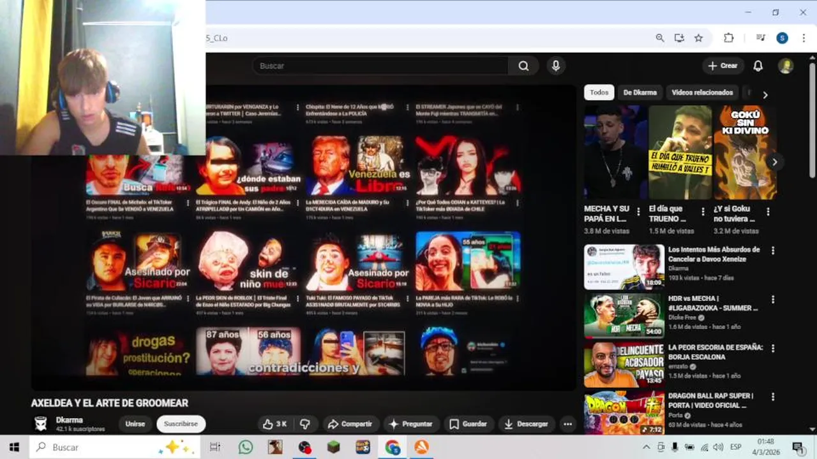Focus the YouTube Buscar search field

(x=380, y=66)
